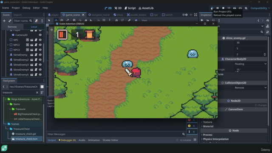
Task: Choose the Scale Mode tool
Action: pos(68,20)
